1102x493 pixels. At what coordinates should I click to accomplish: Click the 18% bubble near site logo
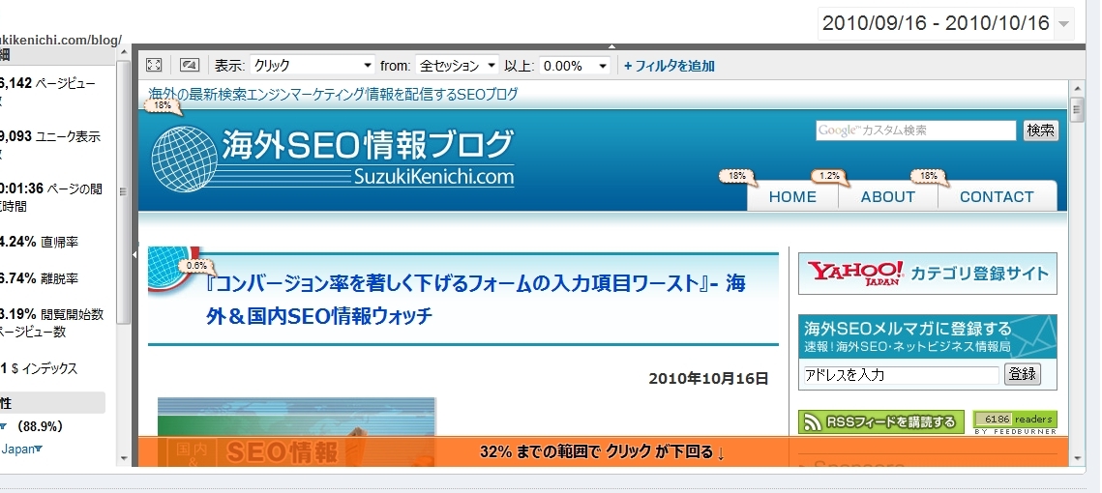(163, 105)
